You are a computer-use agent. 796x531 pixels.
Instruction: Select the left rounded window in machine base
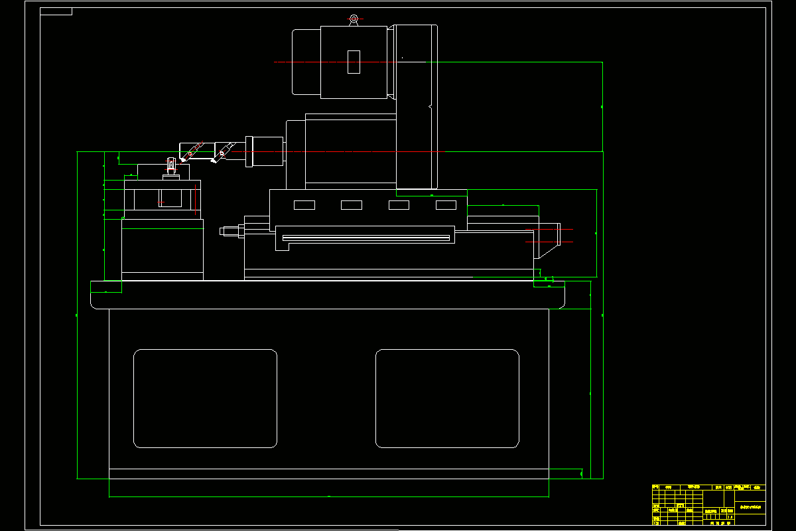(x=205, y=398)
